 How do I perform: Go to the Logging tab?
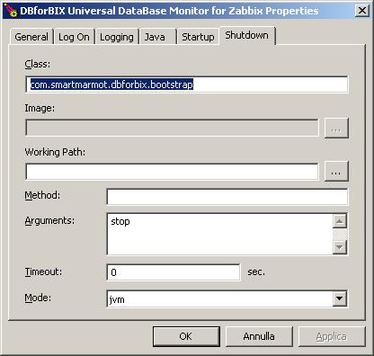[117, 37]
